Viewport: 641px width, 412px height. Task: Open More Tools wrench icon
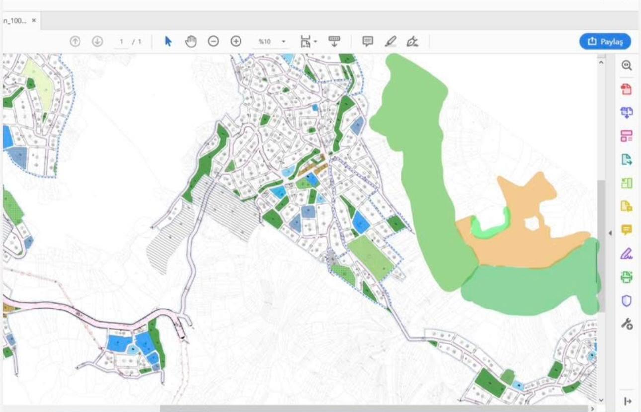[627, 324]
